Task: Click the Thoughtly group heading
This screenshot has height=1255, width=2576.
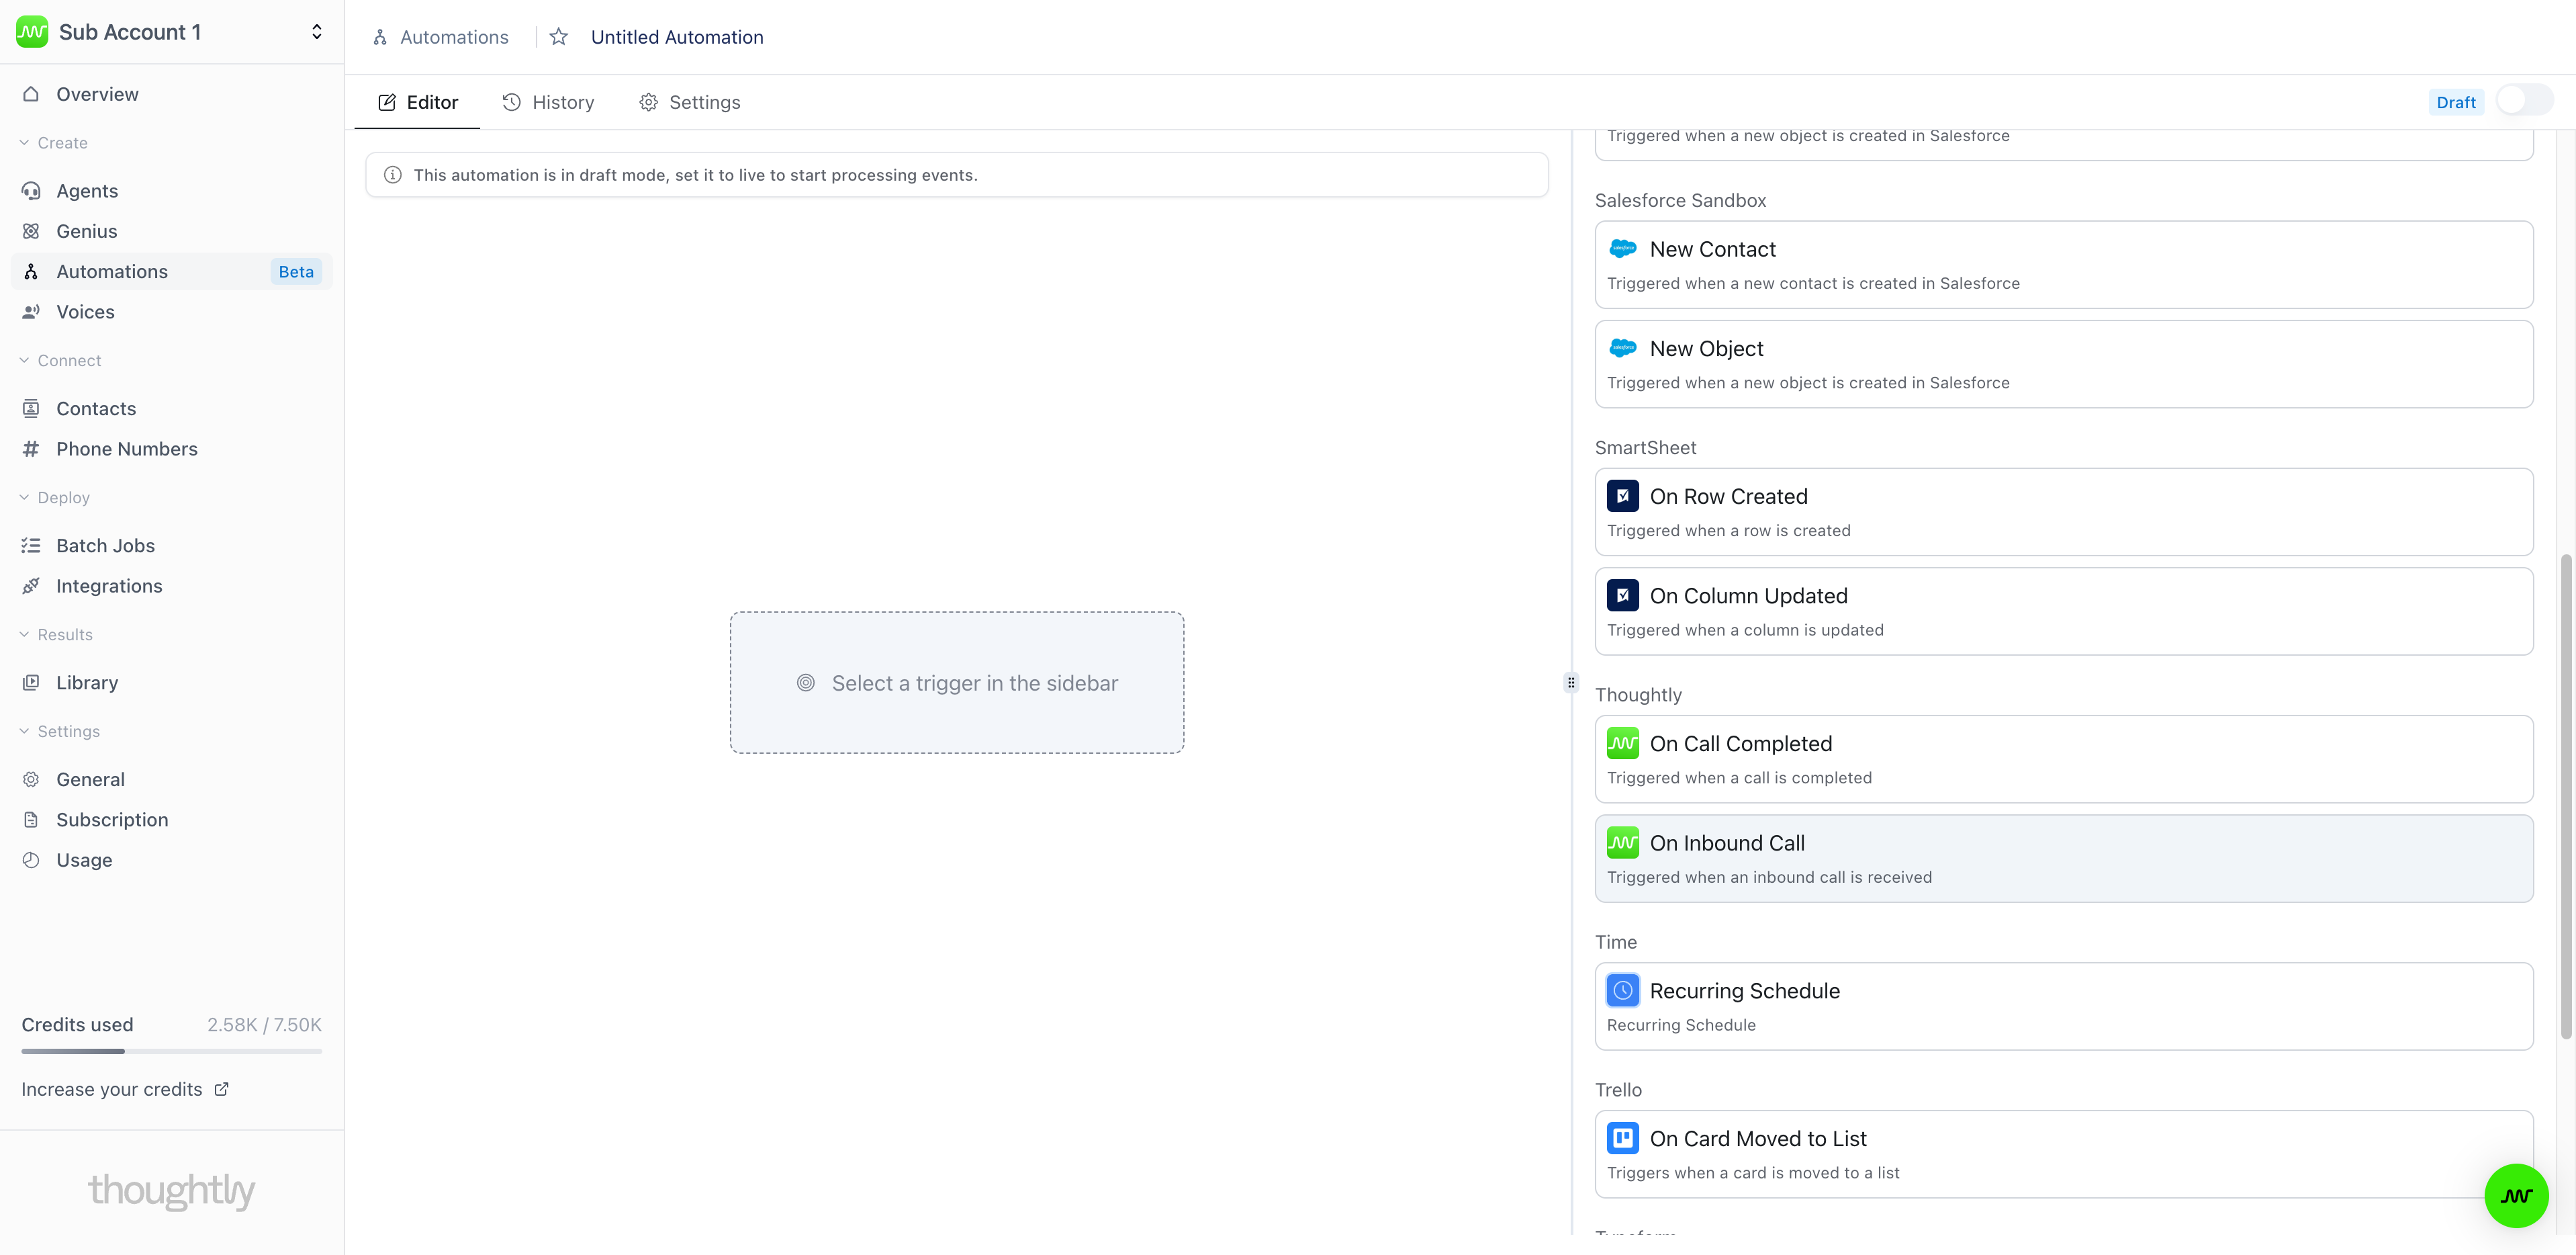Action: 1638,695
